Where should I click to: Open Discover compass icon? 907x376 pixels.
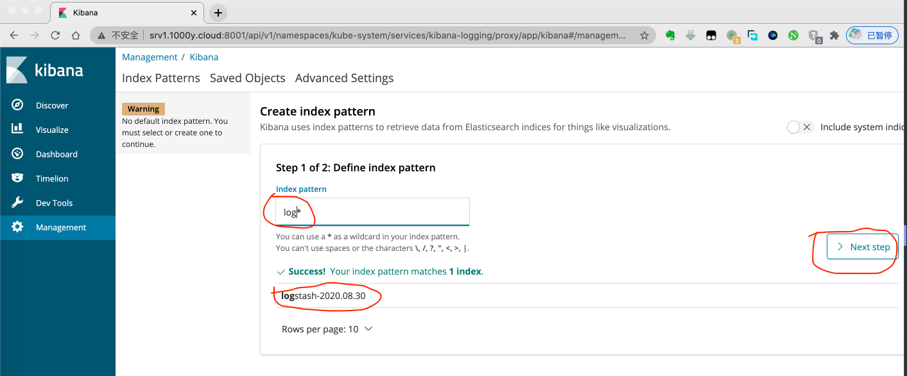pyautogui.click(x=17, y=105)
